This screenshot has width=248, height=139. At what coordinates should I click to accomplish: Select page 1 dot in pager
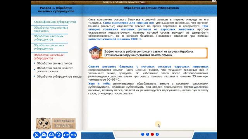[x=143, y=134]
